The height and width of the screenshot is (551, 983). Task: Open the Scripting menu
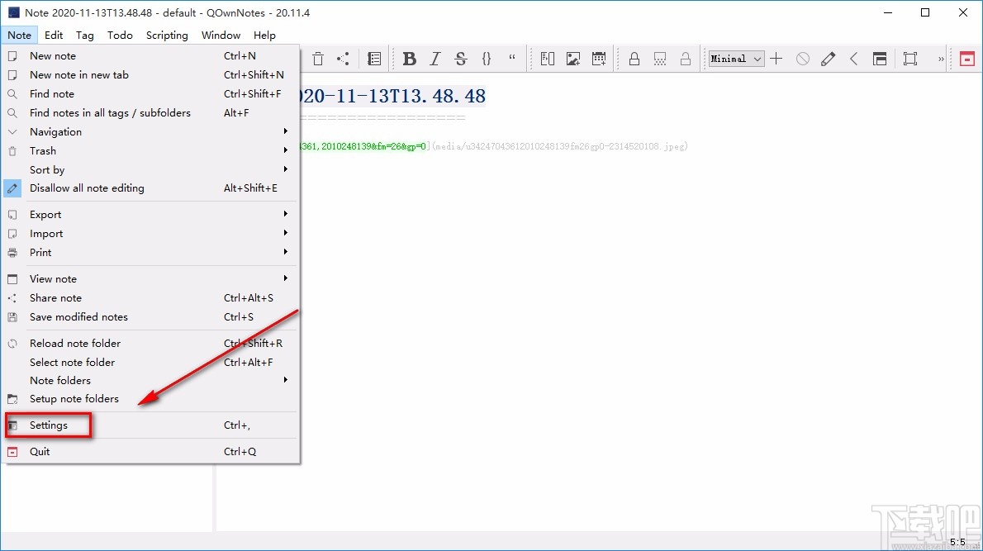167,35
